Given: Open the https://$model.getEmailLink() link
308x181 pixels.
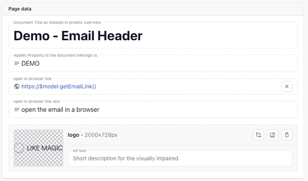Looking at the screenshot, I should click(x=59, y=87).
